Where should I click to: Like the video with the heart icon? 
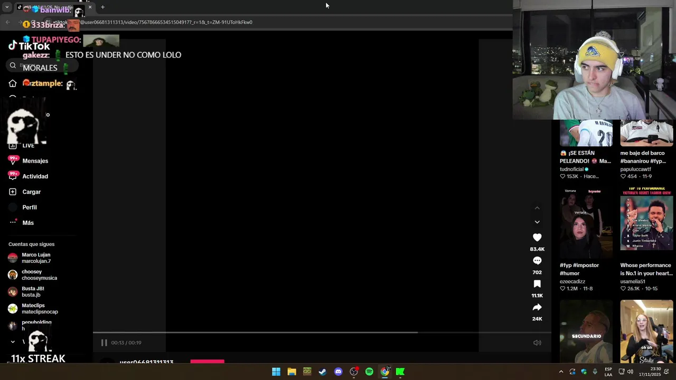click(x=537, y=237)
